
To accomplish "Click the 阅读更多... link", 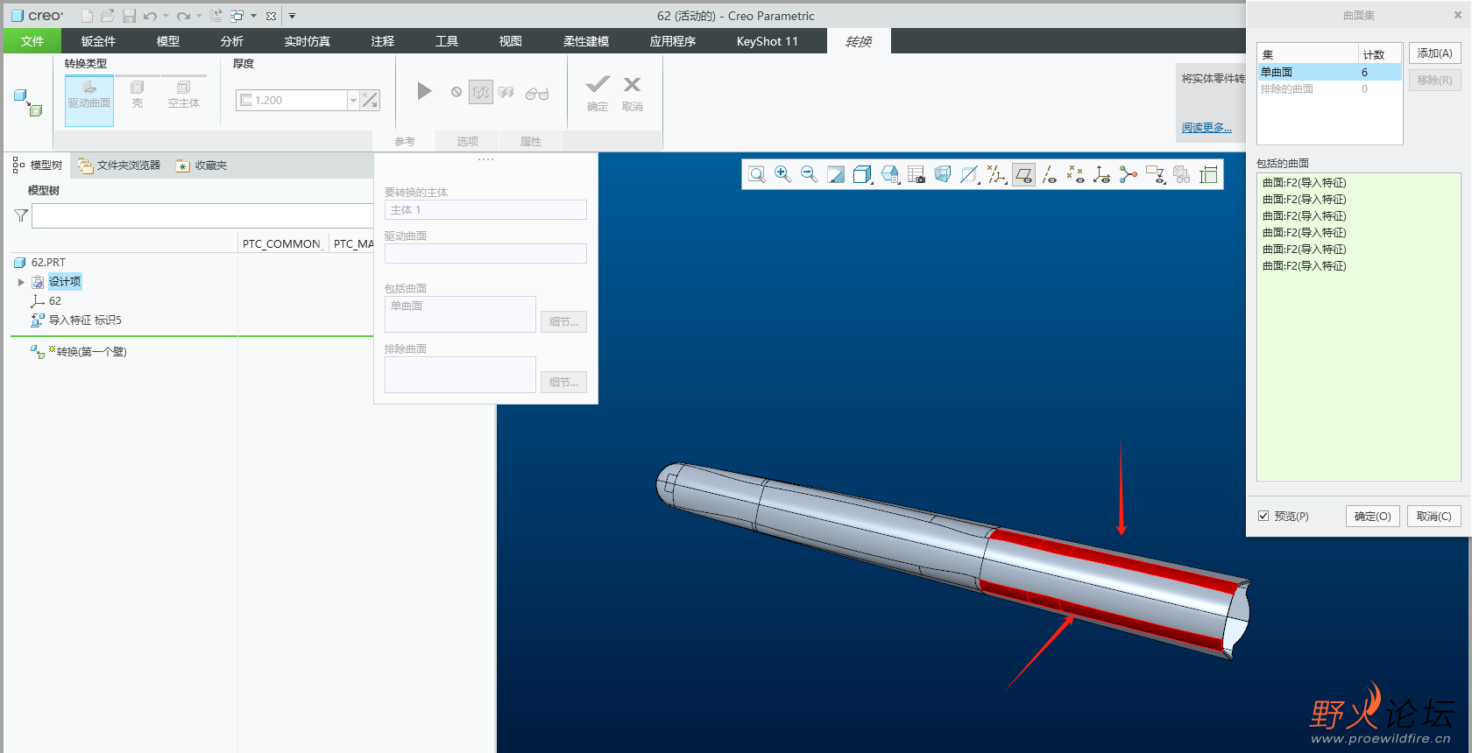I will point(1206,128).
